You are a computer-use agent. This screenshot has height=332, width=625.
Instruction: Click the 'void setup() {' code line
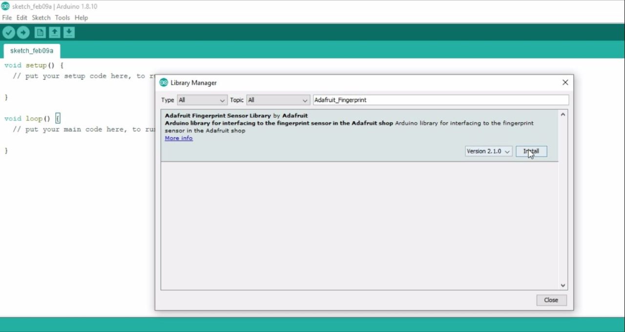click(x=34, y=65)
